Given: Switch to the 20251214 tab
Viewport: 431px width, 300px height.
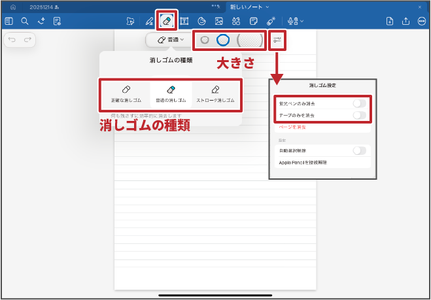Looking at the screenshot, I should 44,7.
